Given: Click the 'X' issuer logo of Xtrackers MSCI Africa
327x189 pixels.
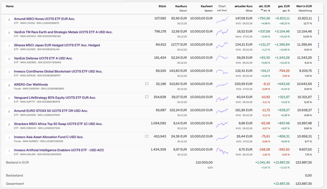Looking at the screenshot, I should tap(9, 125).
